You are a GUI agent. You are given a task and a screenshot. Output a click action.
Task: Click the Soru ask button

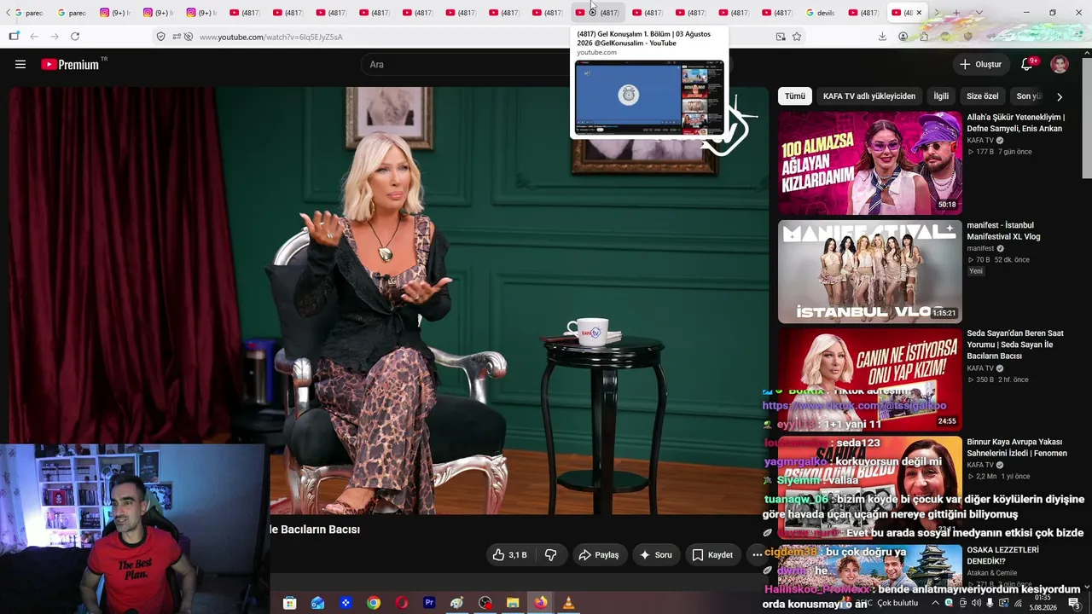655,554
